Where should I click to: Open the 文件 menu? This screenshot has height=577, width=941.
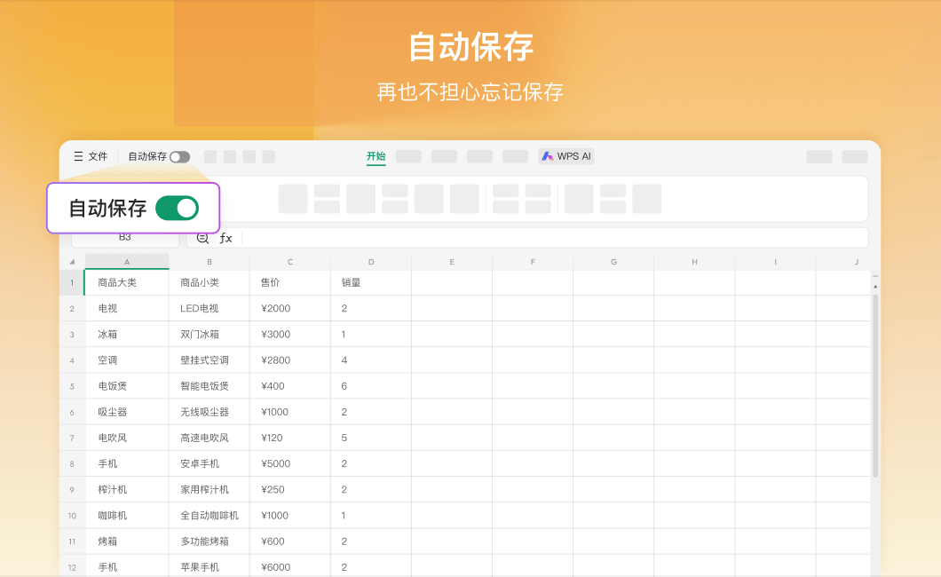click(x=96, y=155)
